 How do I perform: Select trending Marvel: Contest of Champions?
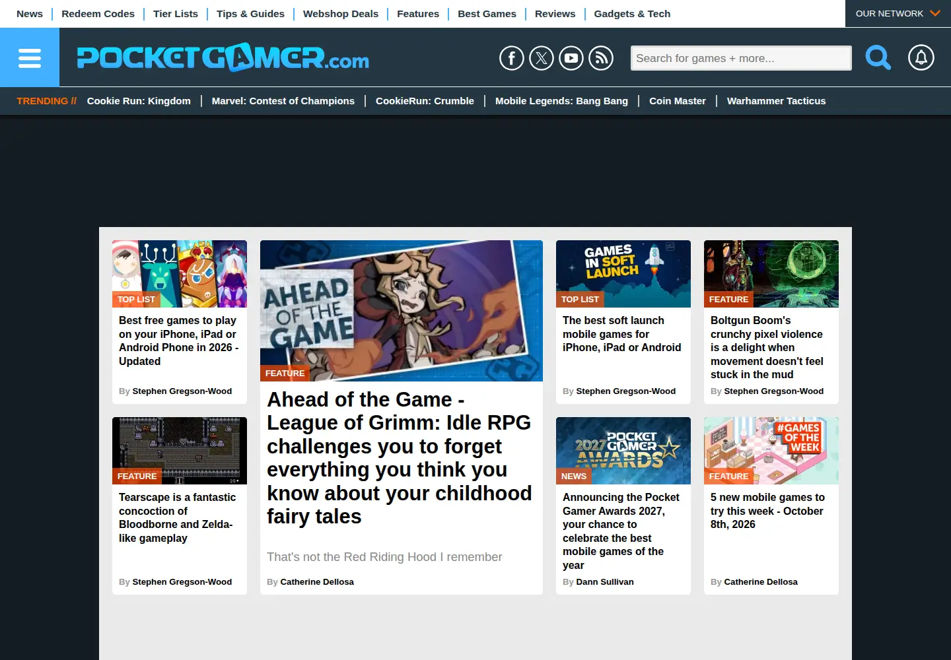pos(283,101)
